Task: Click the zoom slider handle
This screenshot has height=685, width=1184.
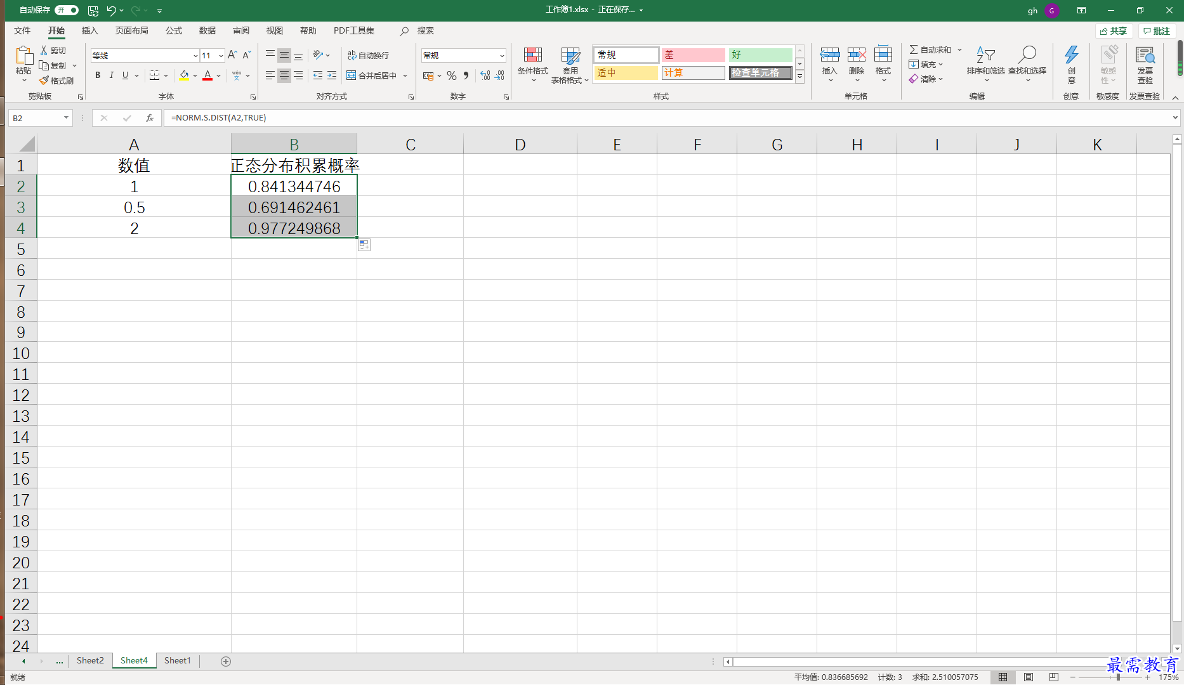Action: coord(1118,677)
